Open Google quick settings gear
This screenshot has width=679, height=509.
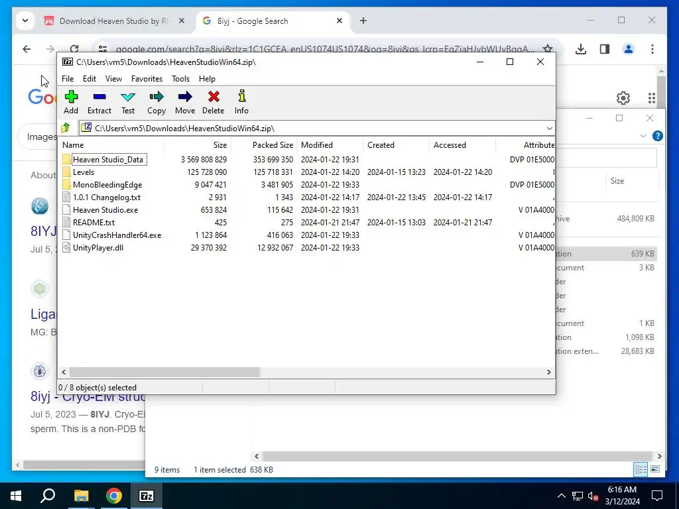pyautogui.click(x=623, y=98)
